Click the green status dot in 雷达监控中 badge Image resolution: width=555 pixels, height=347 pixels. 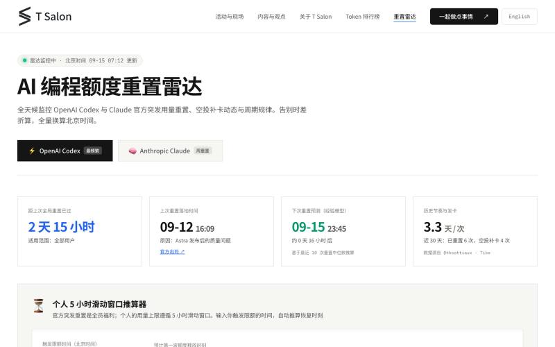point(24,60)
